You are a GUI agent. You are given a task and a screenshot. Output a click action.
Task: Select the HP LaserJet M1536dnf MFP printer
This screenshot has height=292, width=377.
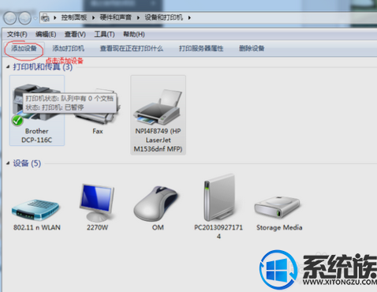(158, 115)
